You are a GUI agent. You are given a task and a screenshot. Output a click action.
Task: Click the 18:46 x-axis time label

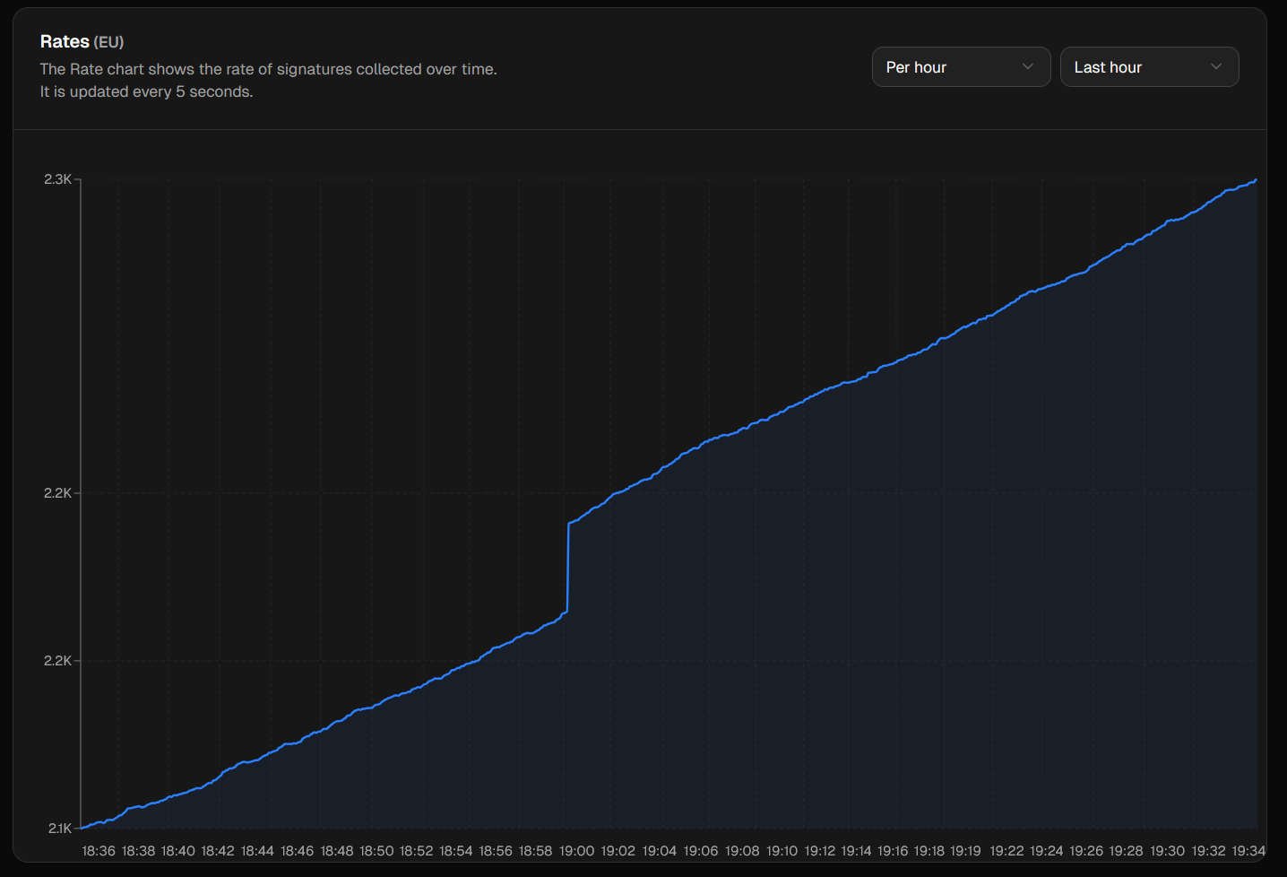pos(297,850)
